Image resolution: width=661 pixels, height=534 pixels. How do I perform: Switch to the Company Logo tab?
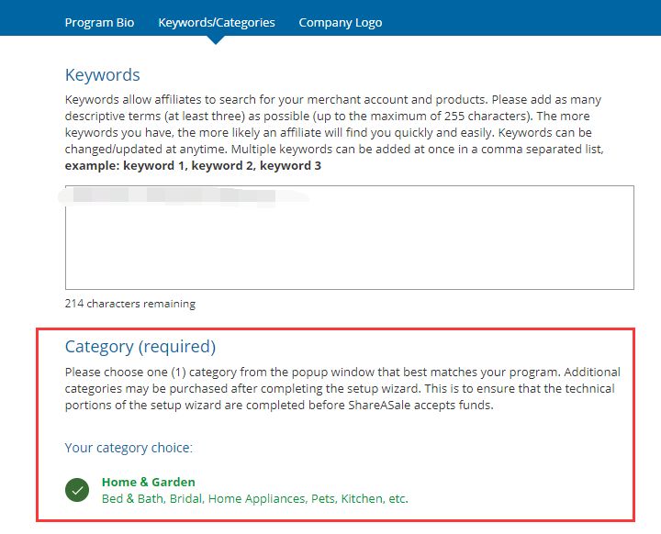[x=340, y=22]
